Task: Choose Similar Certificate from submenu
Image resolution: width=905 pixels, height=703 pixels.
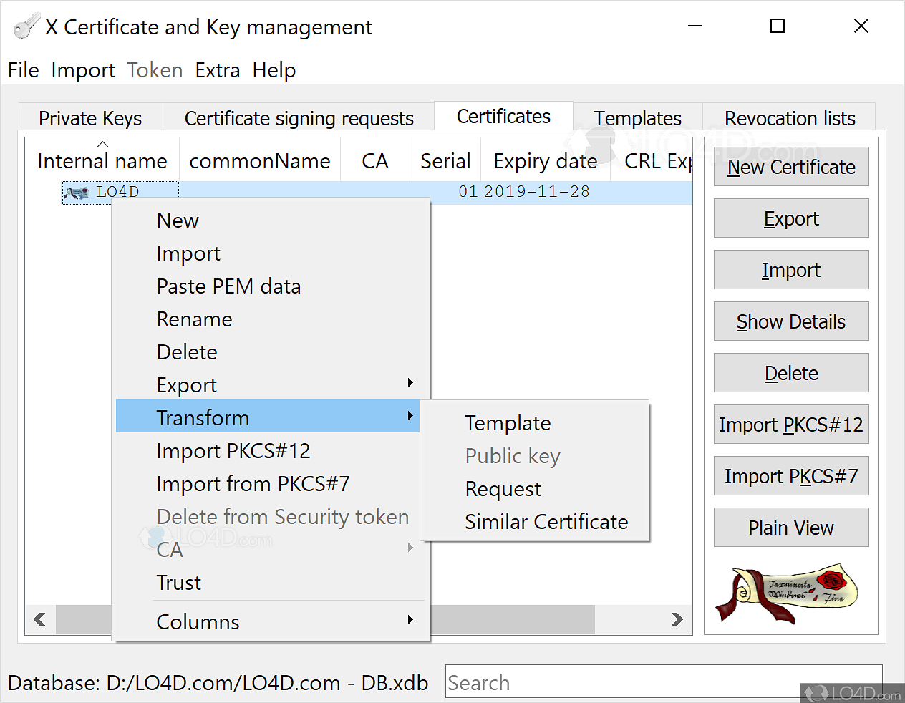Action: pos(546,522)
